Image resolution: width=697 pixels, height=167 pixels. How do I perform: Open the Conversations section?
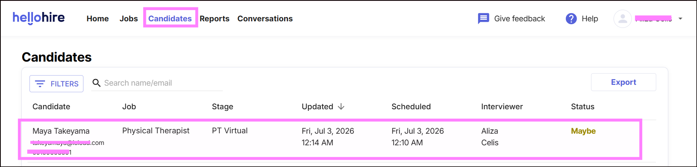(265, 19)
